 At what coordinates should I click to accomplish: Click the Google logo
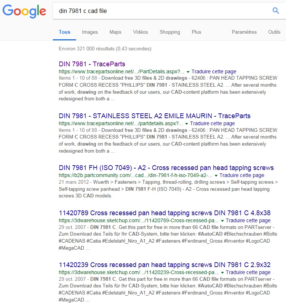(x=24, y=11)
